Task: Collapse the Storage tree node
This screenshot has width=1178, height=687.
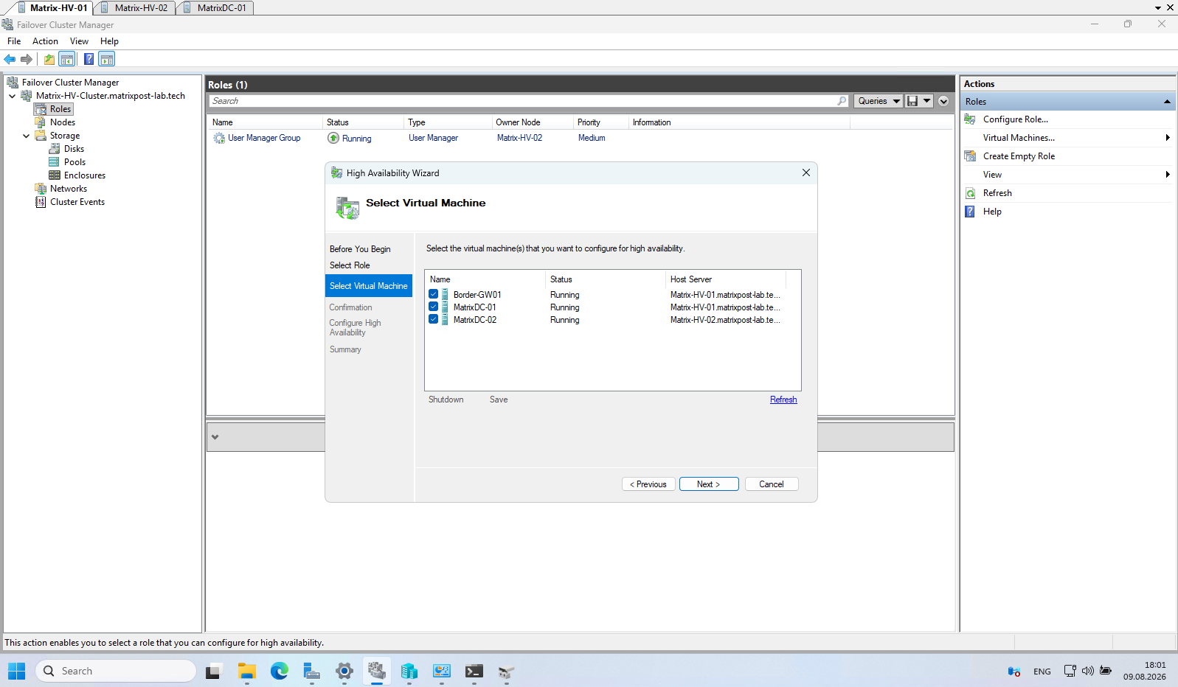Action: (27, 136)
